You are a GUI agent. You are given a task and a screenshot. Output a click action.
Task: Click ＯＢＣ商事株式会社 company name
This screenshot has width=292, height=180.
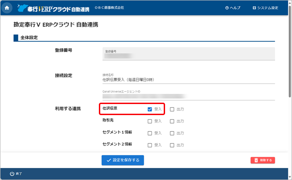click(x=109, y=8)
